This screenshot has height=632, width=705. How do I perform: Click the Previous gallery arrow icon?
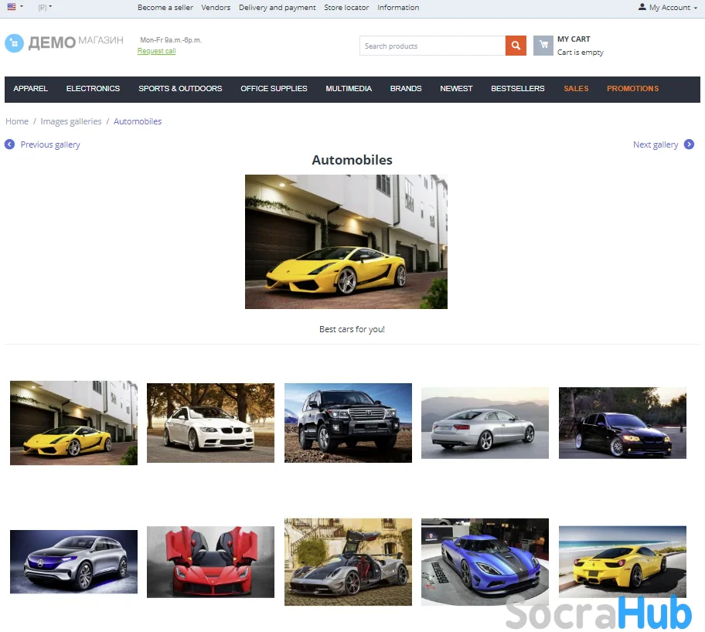[10, 144]
